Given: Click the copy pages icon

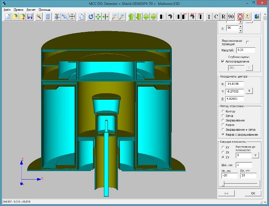Looking at the screenshot, I should (81, 16).
